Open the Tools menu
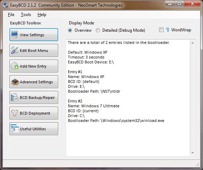The image size is (203, 170). (x=26, y=15)
